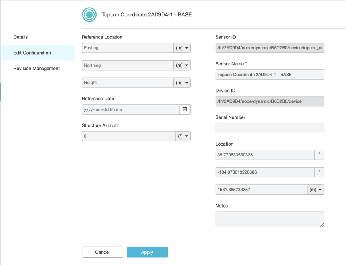
Task: Expand the Structure Azimuth degree unit dropdown
Action: [183, 136]
